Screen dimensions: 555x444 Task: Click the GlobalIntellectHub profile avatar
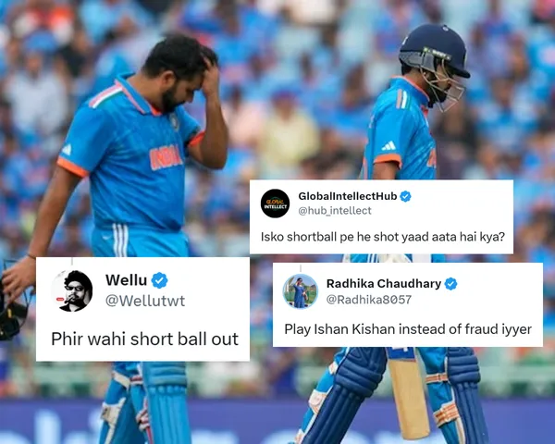[275, 203]
